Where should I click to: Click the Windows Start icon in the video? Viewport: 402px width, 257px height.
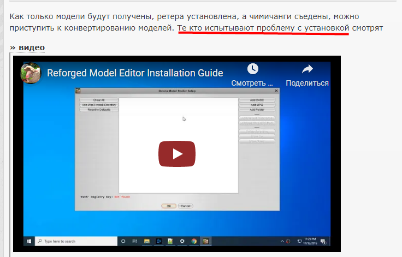point(29,241)
